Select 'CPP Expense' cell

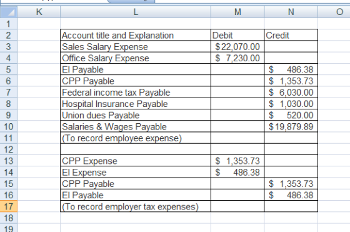[136, 161]
